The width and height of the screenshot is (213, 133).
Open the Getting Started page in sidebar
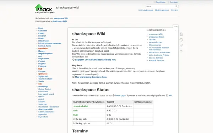(x=44, y=89)
